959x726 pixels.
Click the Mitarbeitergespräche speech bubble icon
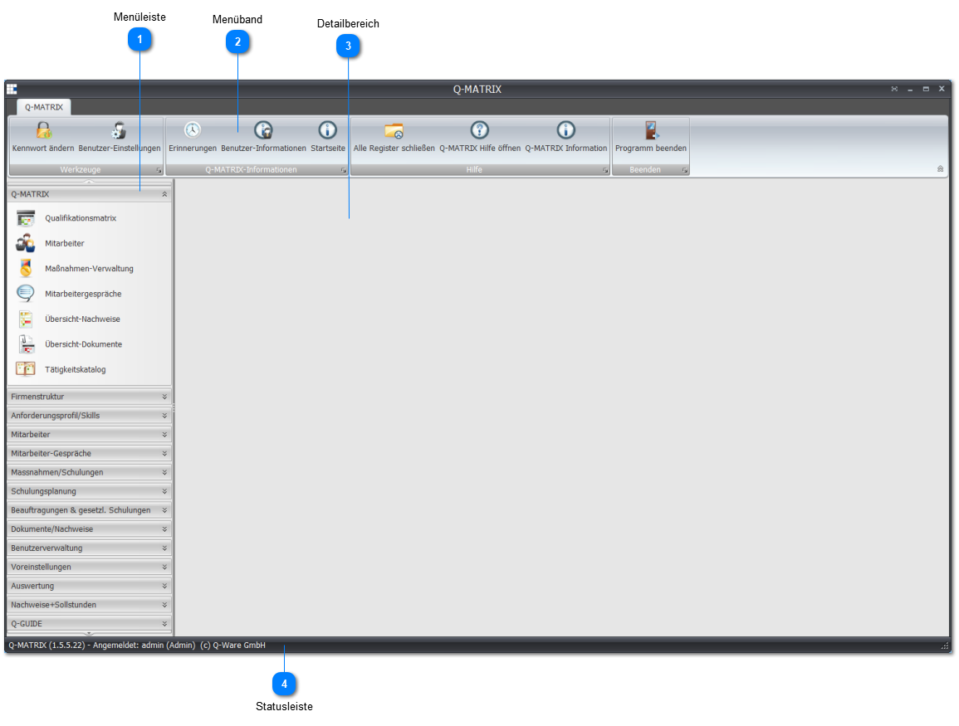[26, 294]
